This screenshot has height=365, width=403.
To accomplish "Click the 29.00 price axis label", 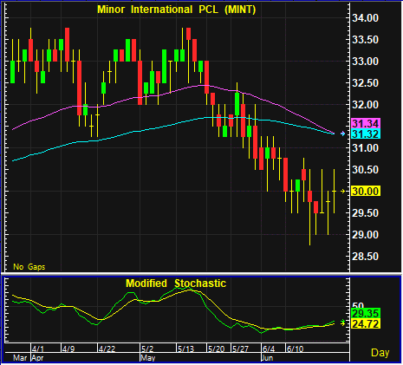I will pyautogui.click(x=365, y=235).
